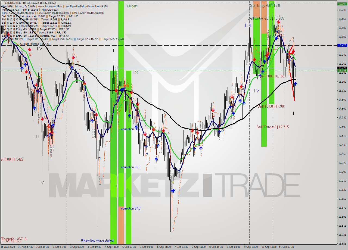348x250 pixels.
Task: Click the 16.975 price axis value
Action: (x=342, y=208)
